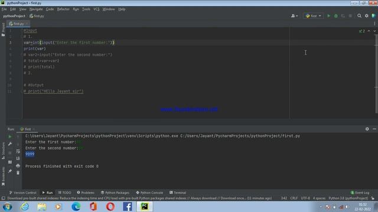Open the Bookmarks tool window on the left stripe
Viewport: 378px width, 212px height.
click(x=3, y=177)
